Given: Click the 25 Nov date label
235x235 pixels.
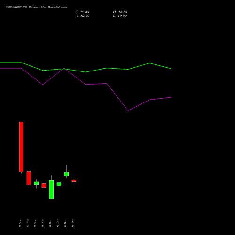Looking at the screenshot, I should tap(20, 224).
